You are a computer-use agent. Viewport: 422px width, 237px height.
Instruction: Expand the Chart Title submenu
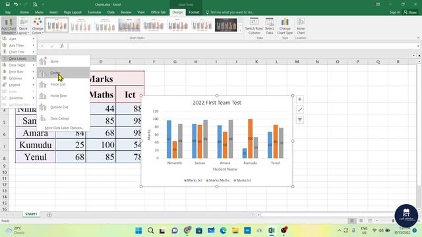18,52
